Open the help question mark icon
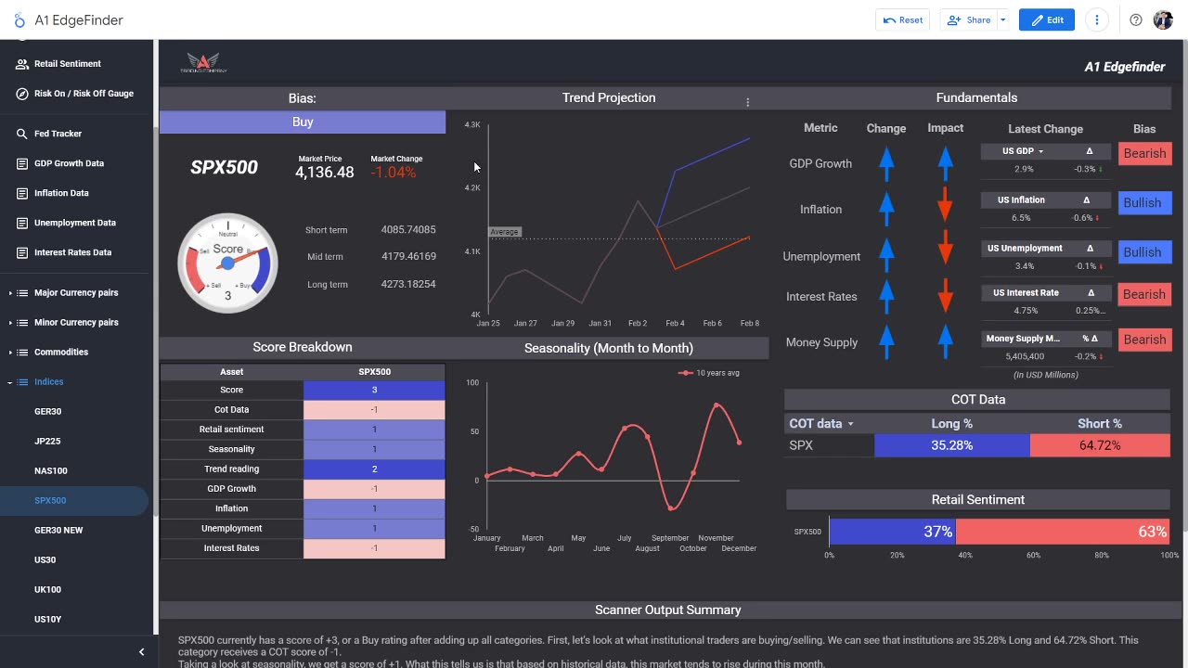Image resolution: width=1188 pixels, height=668 pixels. click(1136, 20)
